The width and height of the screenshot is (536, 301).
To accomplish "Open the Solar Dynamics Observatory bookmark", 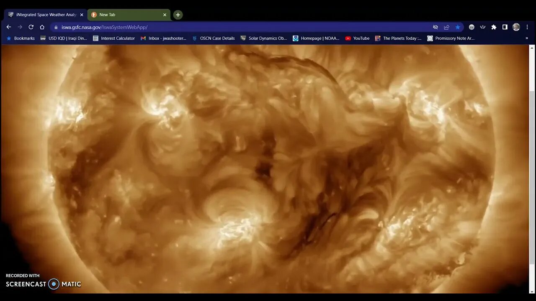I will click(x=264, y=38).
